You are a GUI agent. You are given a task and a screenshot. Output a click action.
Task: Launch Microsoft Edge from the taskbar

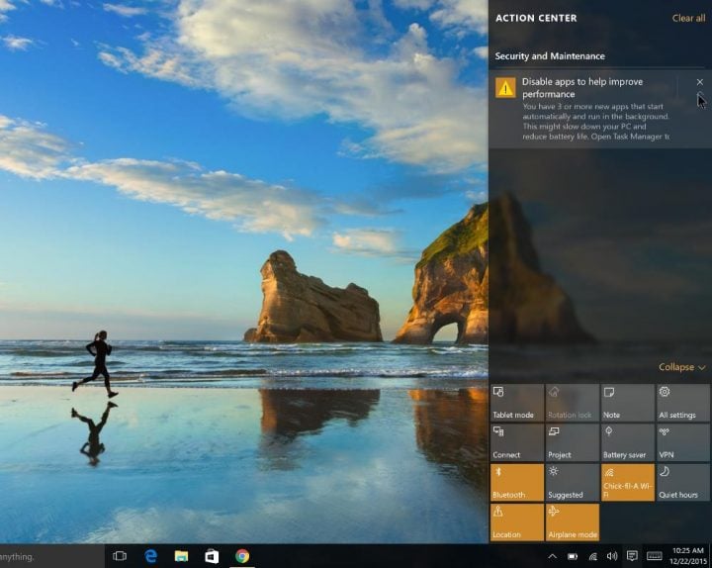151,556
